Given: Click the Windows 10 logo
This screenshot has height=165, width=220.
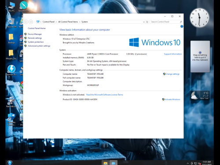Looking at the screenshot, I should tap(155, 42).
